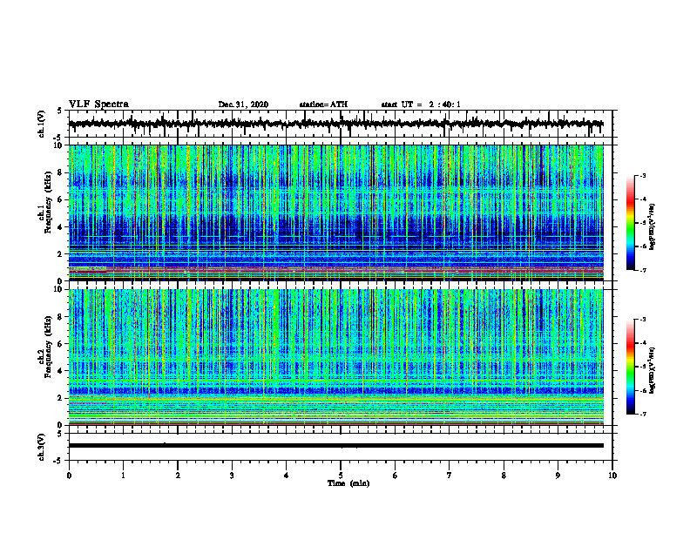Click the ch.1 color bar units label
The width and height of the screenshot is (690, 533).
[x=653, y=227]
